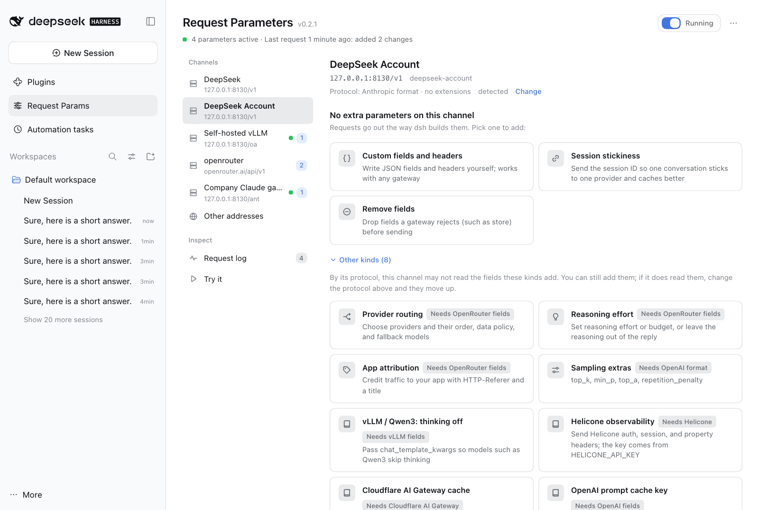This screenshot has width=759, height=510.
Task: Open the session from 4min ago
Action: point(83,301)
